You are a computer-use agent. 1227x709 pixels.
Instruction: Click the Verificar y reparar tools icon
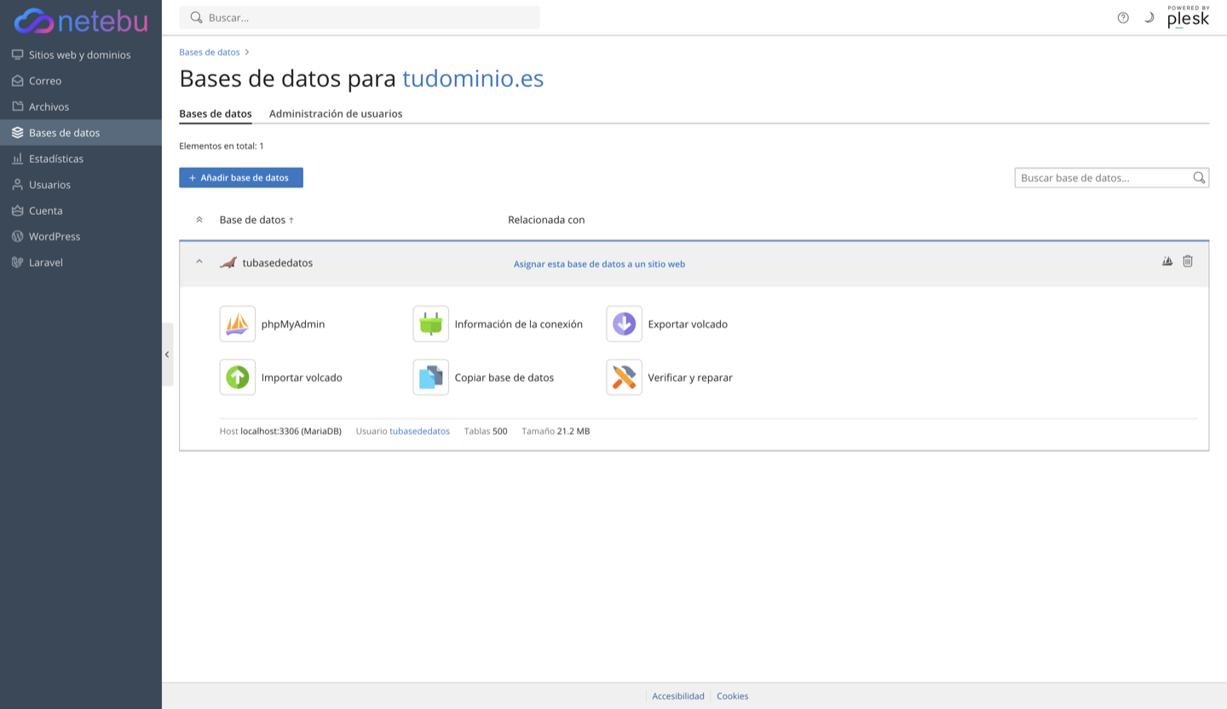click(625, 377)
